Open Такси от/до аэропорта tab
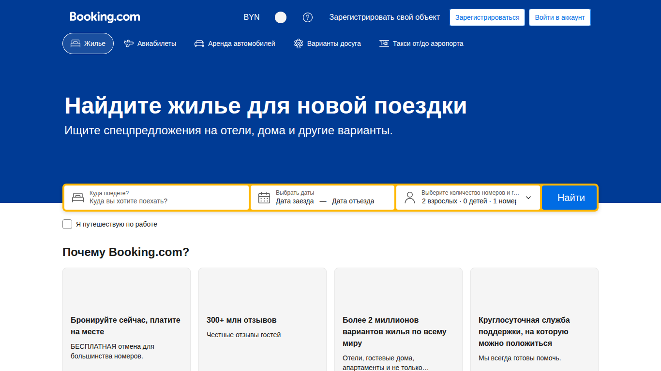The width and height of the screenshot is (661, 371). 421,43
